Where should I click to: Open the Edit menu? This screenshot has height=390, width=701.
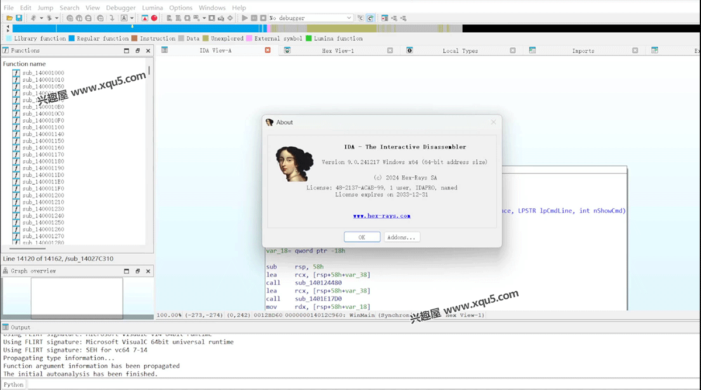[x=26, y=8]
